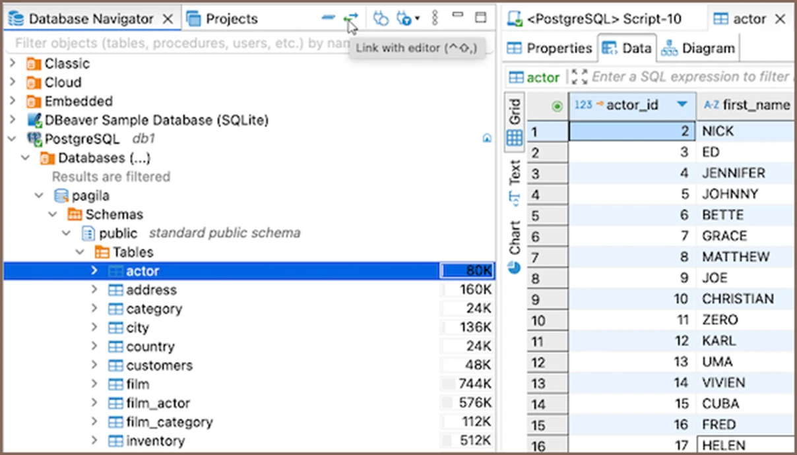Maximize the Database Navigator panel
Image resolution: width=797 pixels, height=455 pixels.
(480, 18)
